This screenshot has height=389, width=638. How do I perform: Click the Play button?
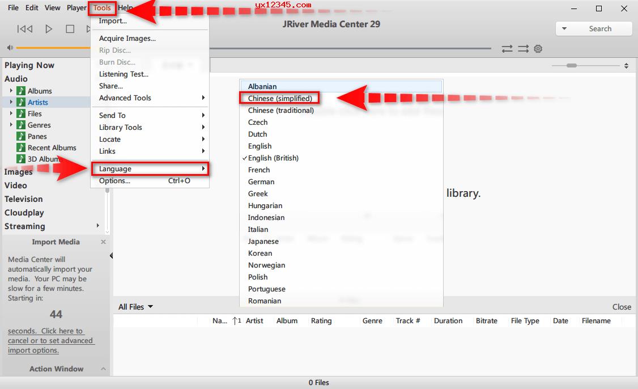(x=49, y=29)
